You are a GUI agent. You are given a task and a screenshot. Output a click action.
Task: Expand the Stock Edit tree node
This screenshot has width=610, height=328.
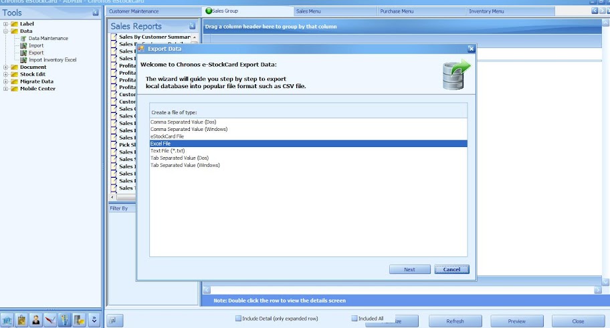pos(6,74)
